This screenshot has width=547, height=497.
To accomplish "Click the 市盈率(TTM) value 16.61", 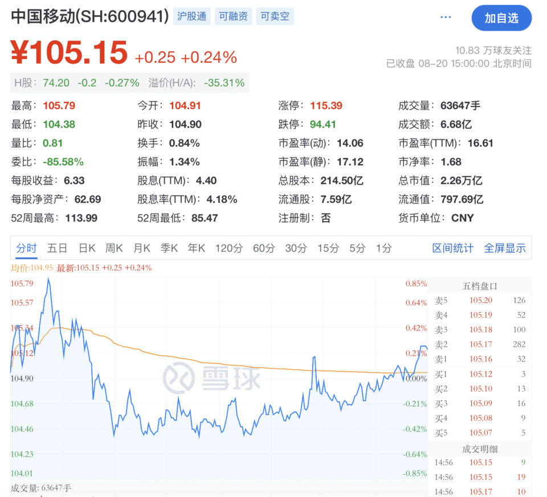I will 480,143.
